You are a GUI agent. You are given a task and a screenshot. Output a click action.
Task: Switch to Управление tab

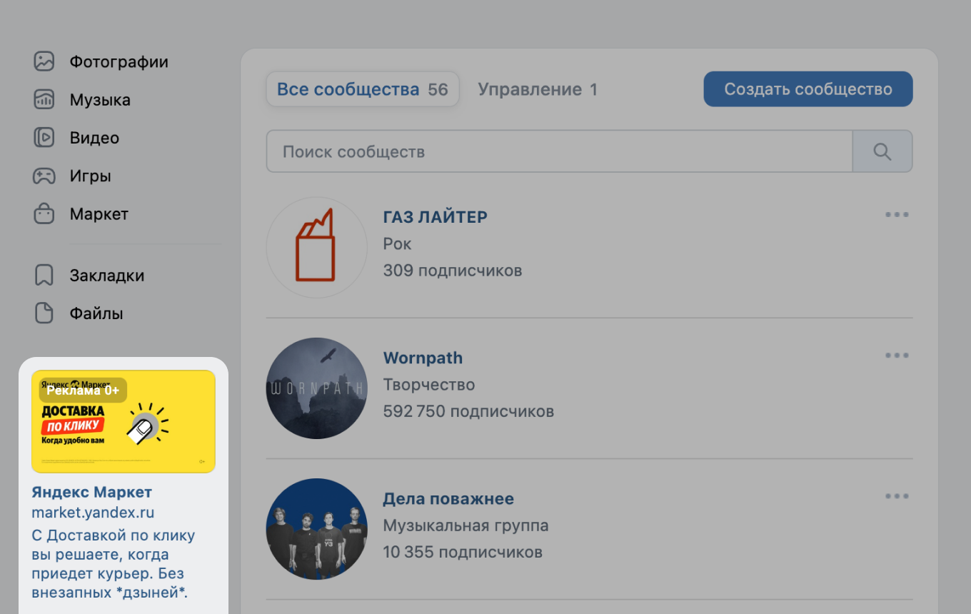[x=538, y=89]
